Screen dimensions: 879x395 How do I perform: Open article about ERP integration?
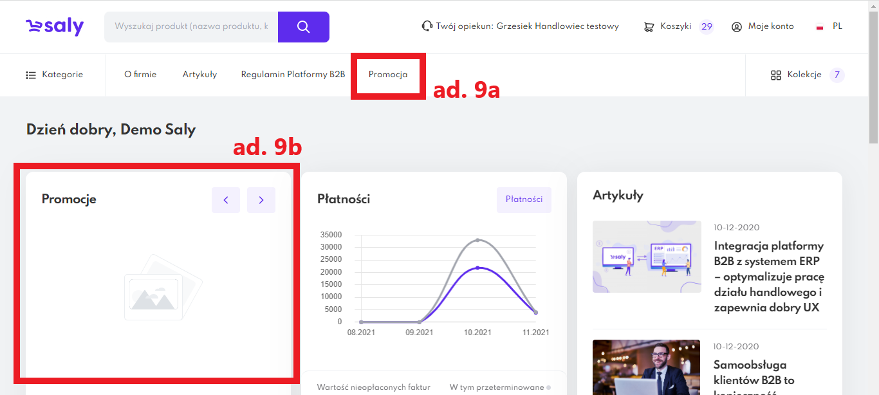[x=768, y=277]
